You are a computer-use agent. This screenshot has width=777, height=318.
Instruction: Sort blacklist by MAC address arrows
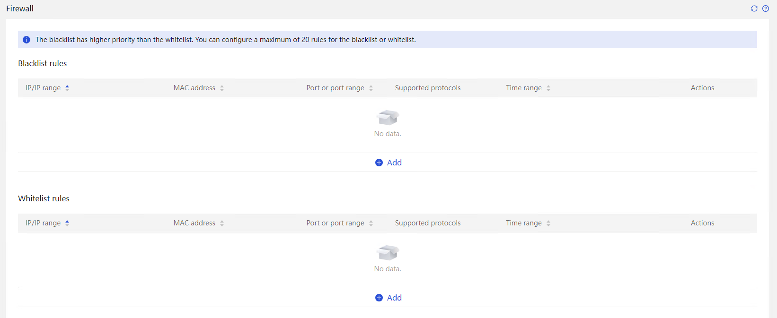(222, 88)
